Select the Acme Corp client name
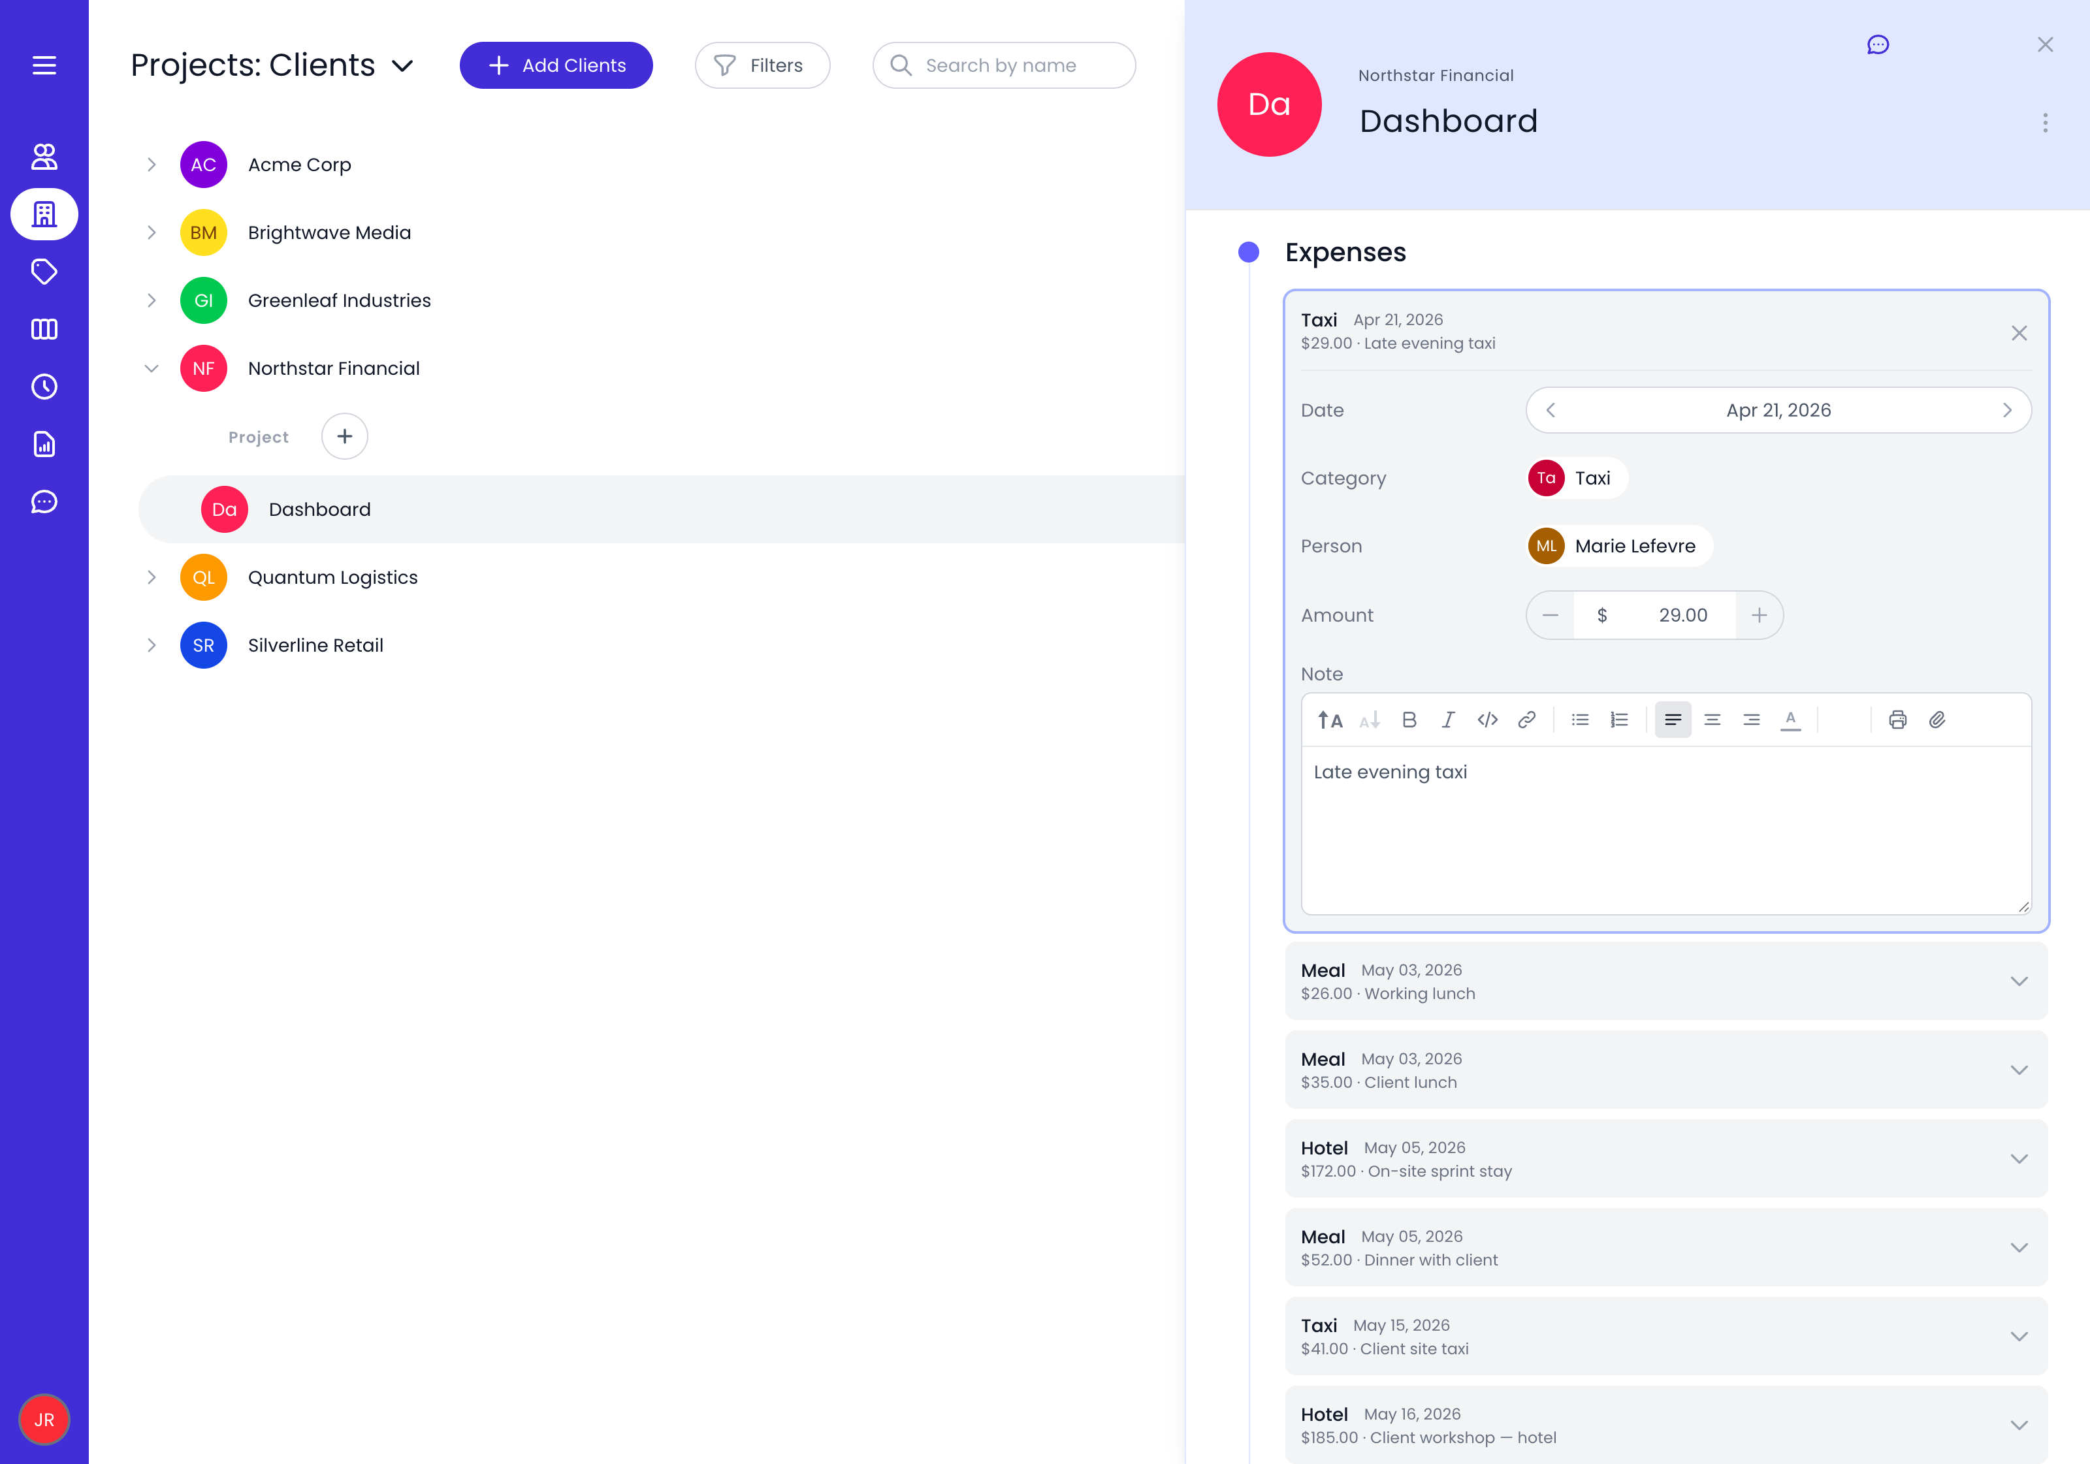The height and width of the screenshot is (1464, 2090). click(300, 165)
